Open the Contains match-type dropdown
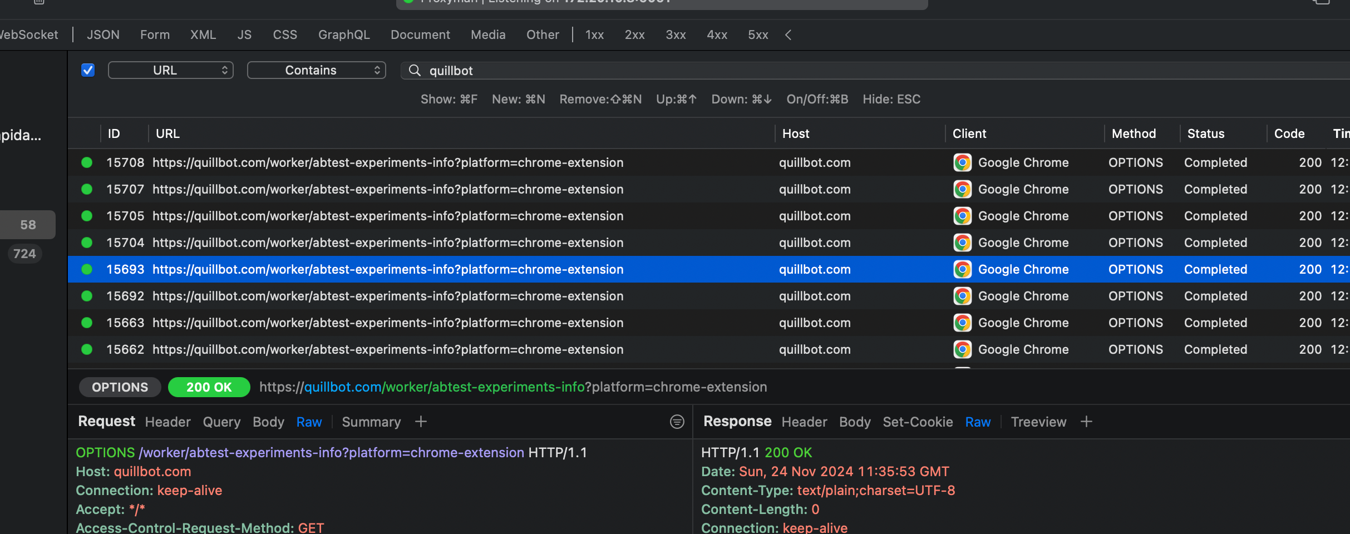 click(316, 70)
